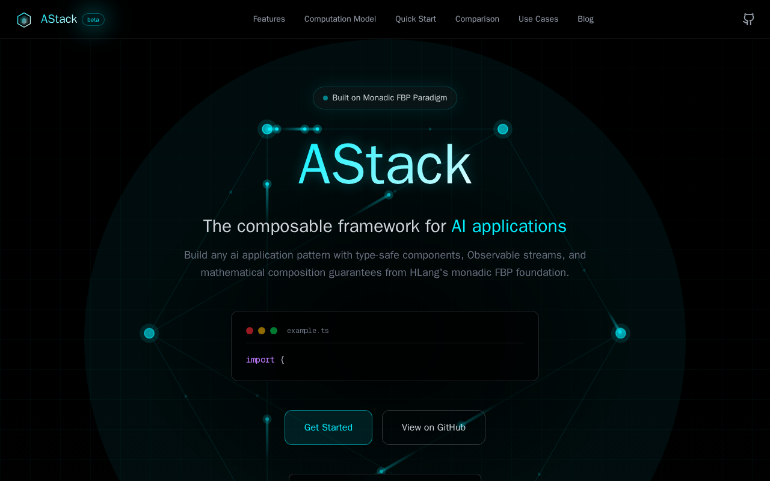Visit the Blog from the top nav
Screen dimensions: 770x481
click(585, 19)
